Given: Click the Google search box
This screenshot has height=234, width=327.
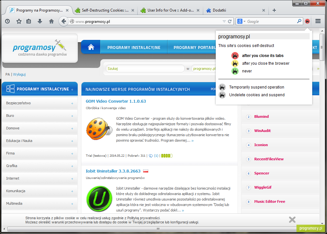Looking at the screenshot, I should [271, 21].
